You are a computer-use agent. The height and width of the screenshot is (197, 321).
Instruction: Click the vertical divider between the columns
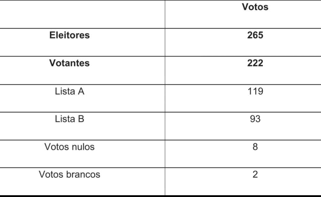click(x=165, y=98)
